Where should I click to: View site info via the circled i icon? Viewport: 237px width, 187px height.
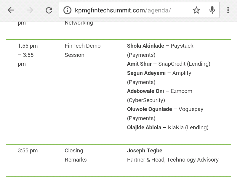(x=67, y=10)
